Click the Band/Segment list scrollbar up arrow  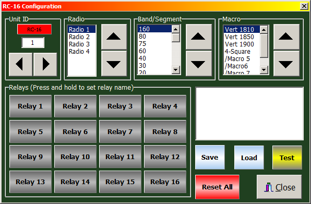coord(176,29)
